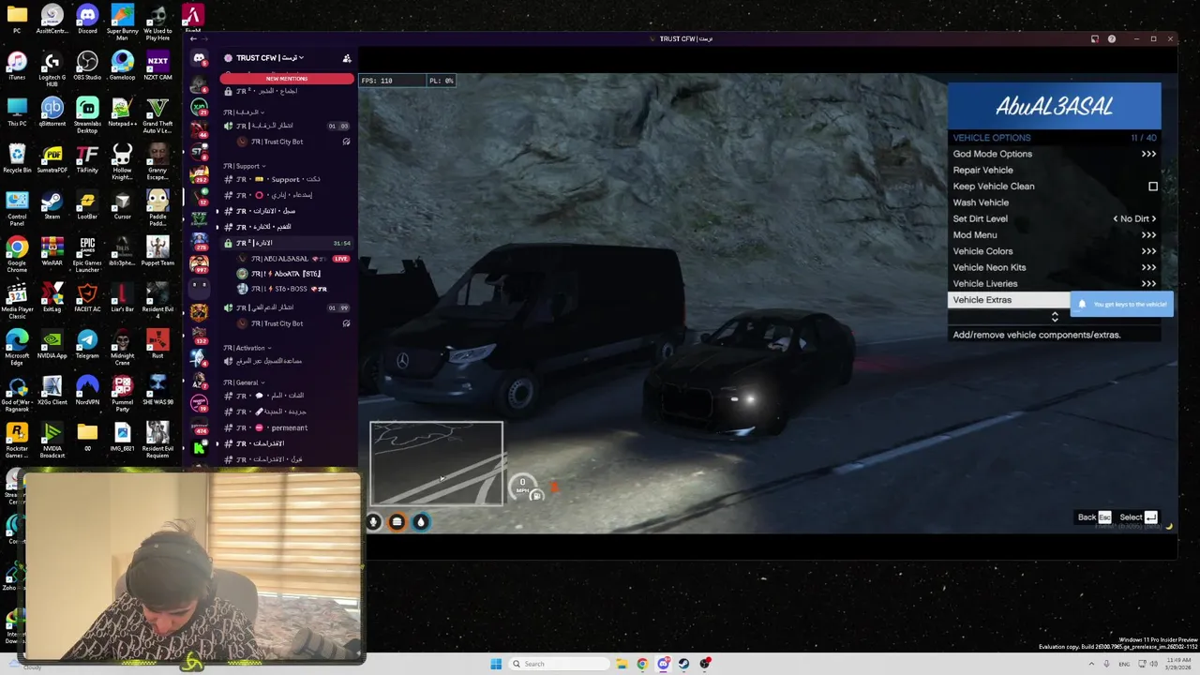
Task: Open Discord direct messages home icon
Action: (199, 58)
